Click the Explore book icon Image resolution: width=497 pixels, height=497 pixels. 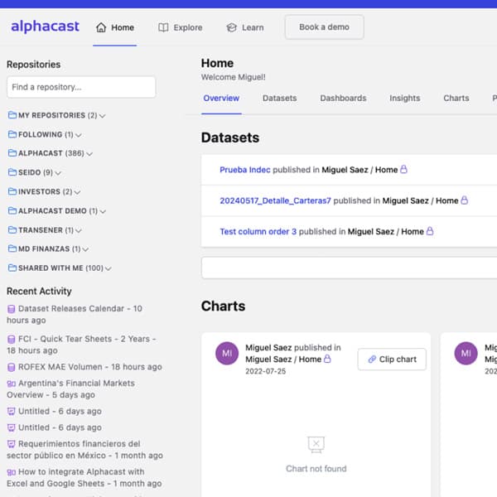pyautogui.click(x=163, y=27)
